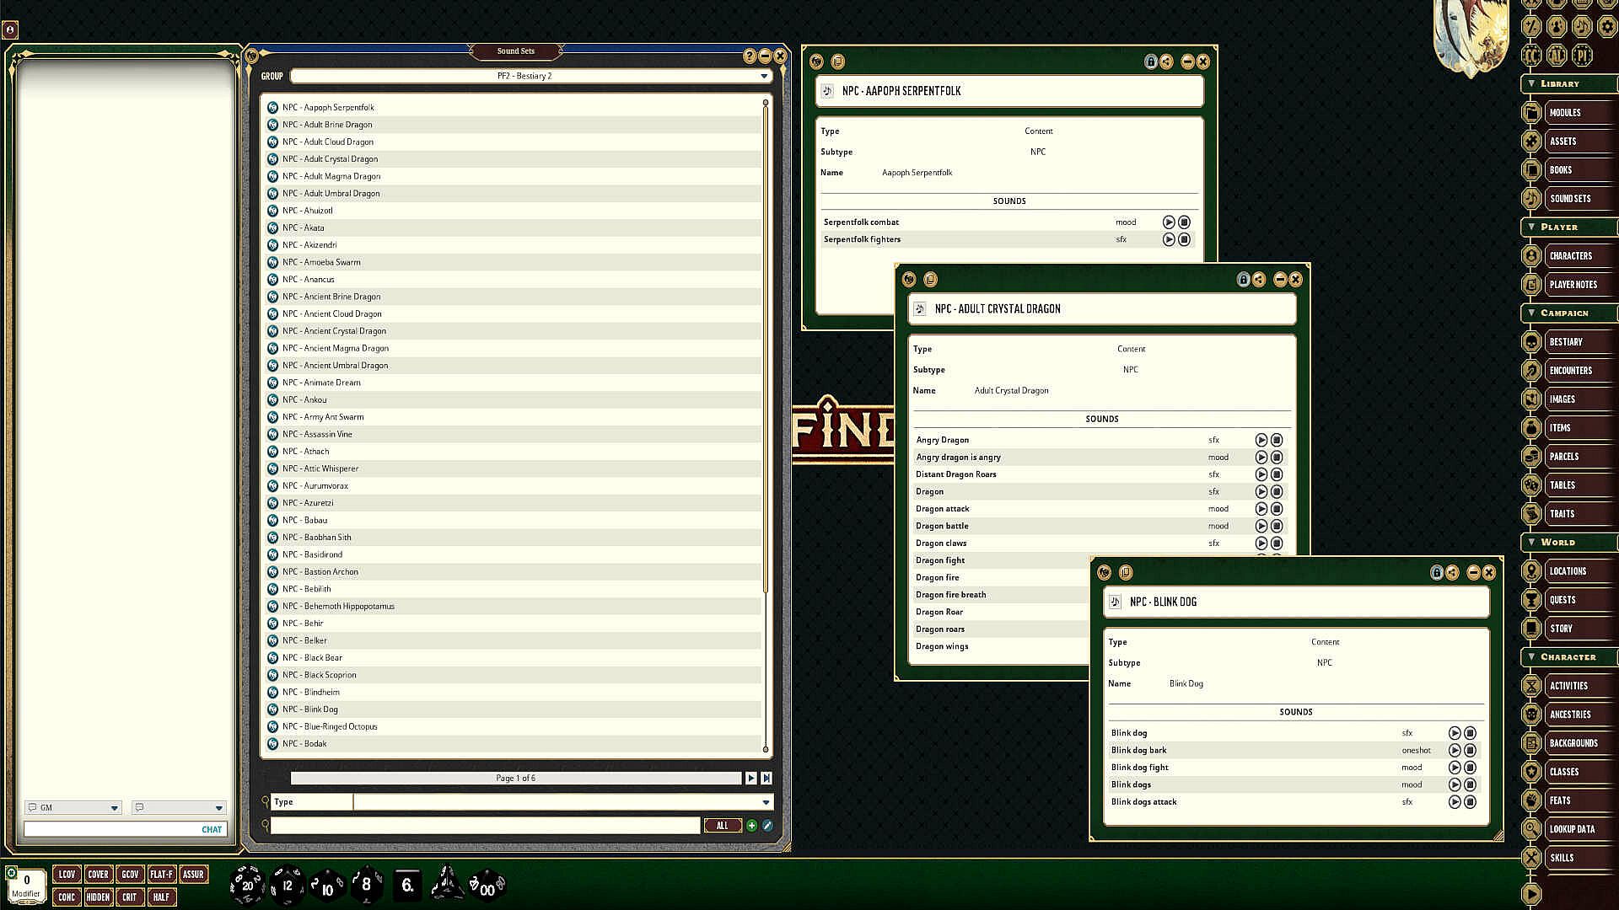Open the Type filter dropdown
This screenshot has width=1619, height=910.
(766, 802)
